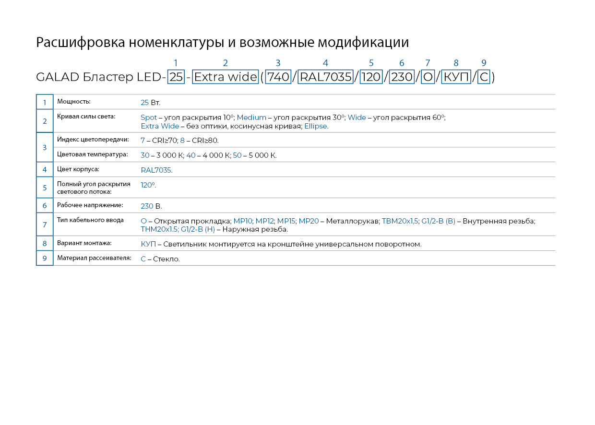The width and height of the screenshot is (595, 425).
Task: Select the blue "Ellipse" option text
Action: coord(315,126)
